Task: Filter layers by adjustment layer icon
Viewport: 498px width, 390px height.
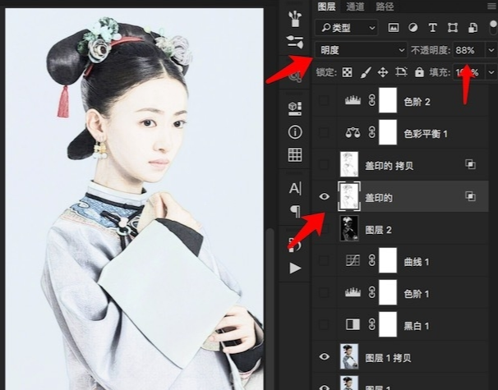Action: click(x=413, y=28)
